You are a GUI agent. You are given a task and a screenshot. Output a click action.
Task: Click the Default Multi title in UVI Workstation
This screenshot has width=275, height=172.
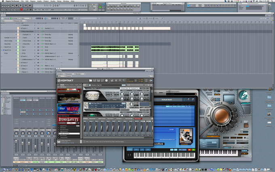point(167,100)
